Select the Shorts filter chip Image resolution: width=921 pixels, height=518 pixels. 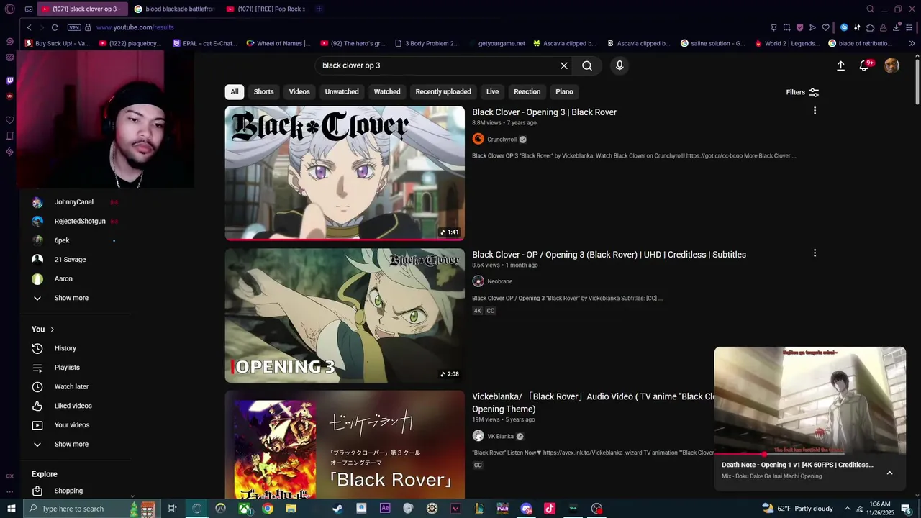263,91
